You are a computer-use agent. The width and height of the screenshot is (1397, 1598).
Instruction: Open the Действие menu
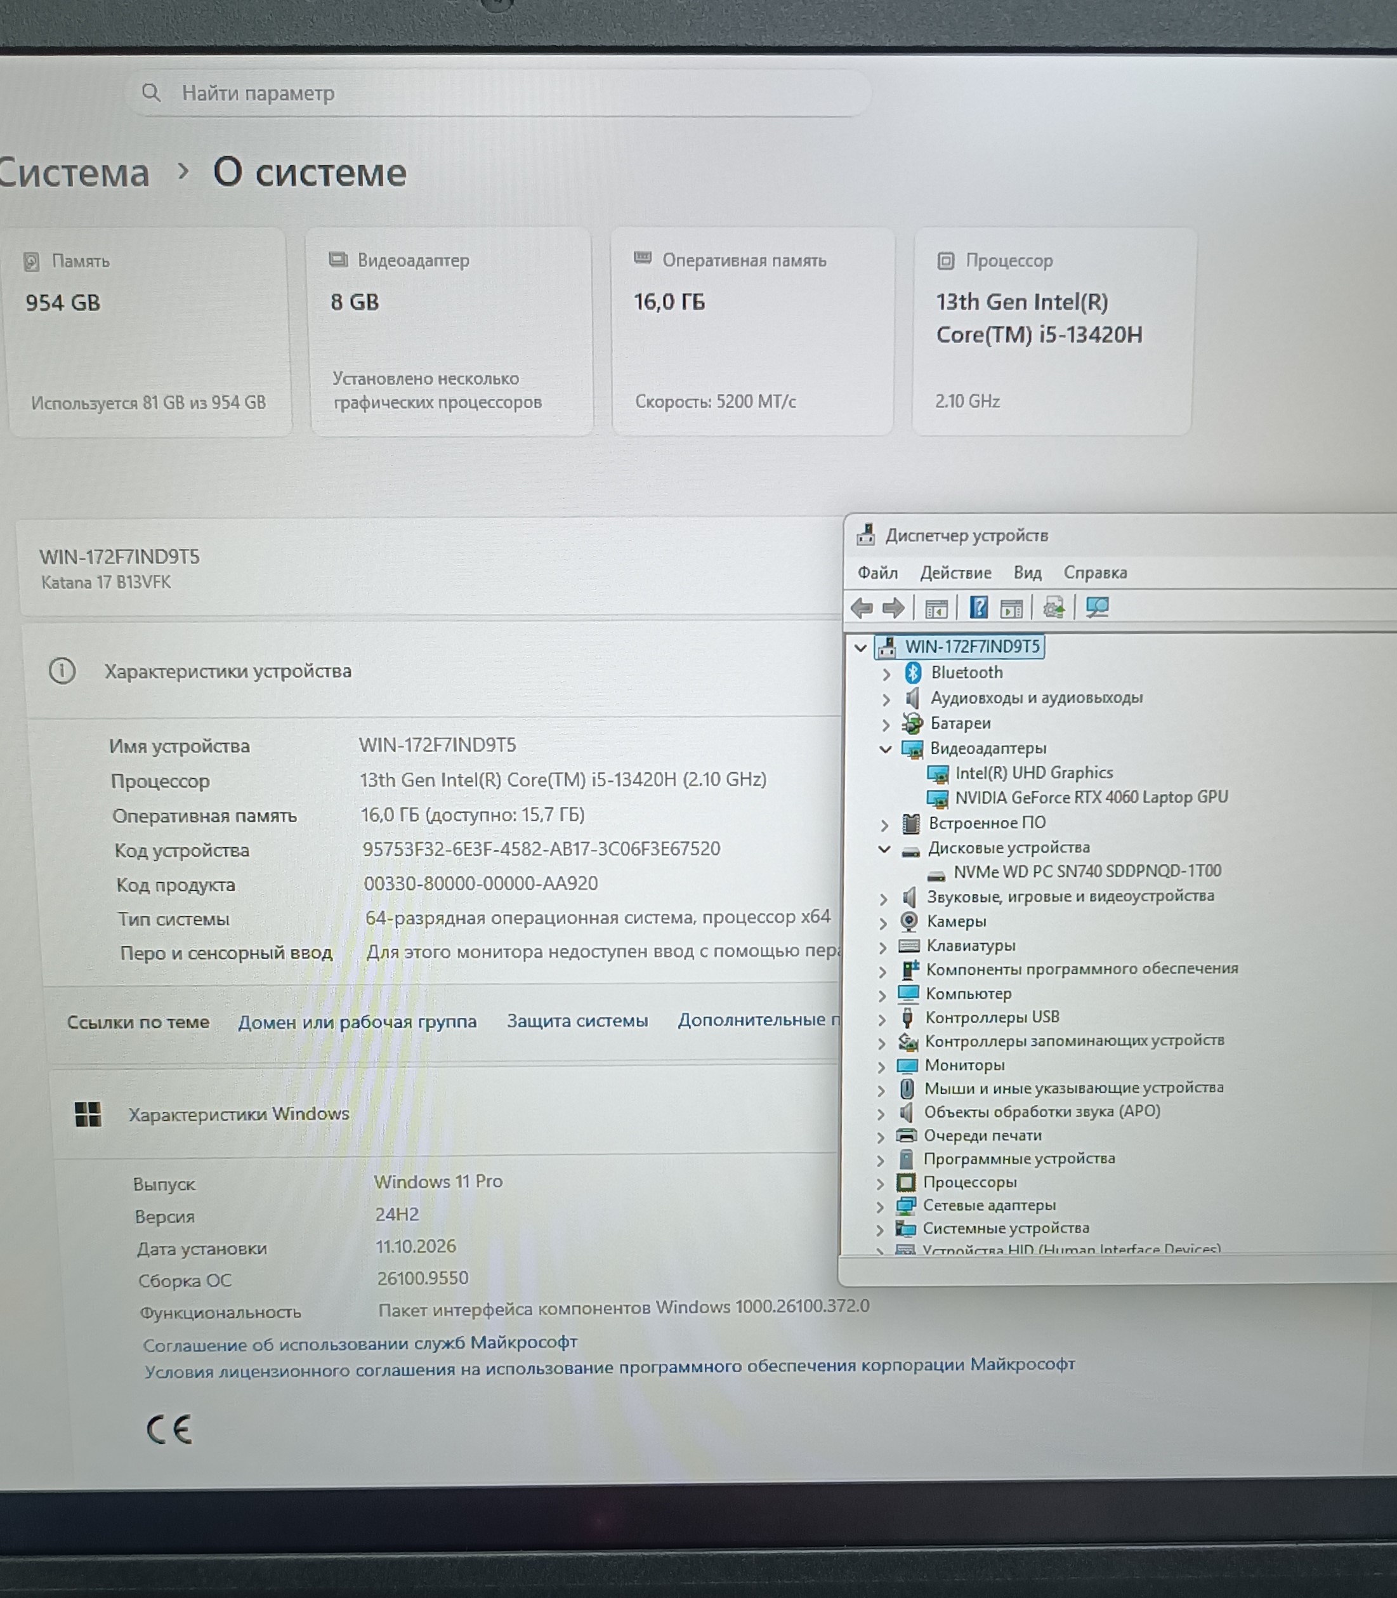pos(956,573)
